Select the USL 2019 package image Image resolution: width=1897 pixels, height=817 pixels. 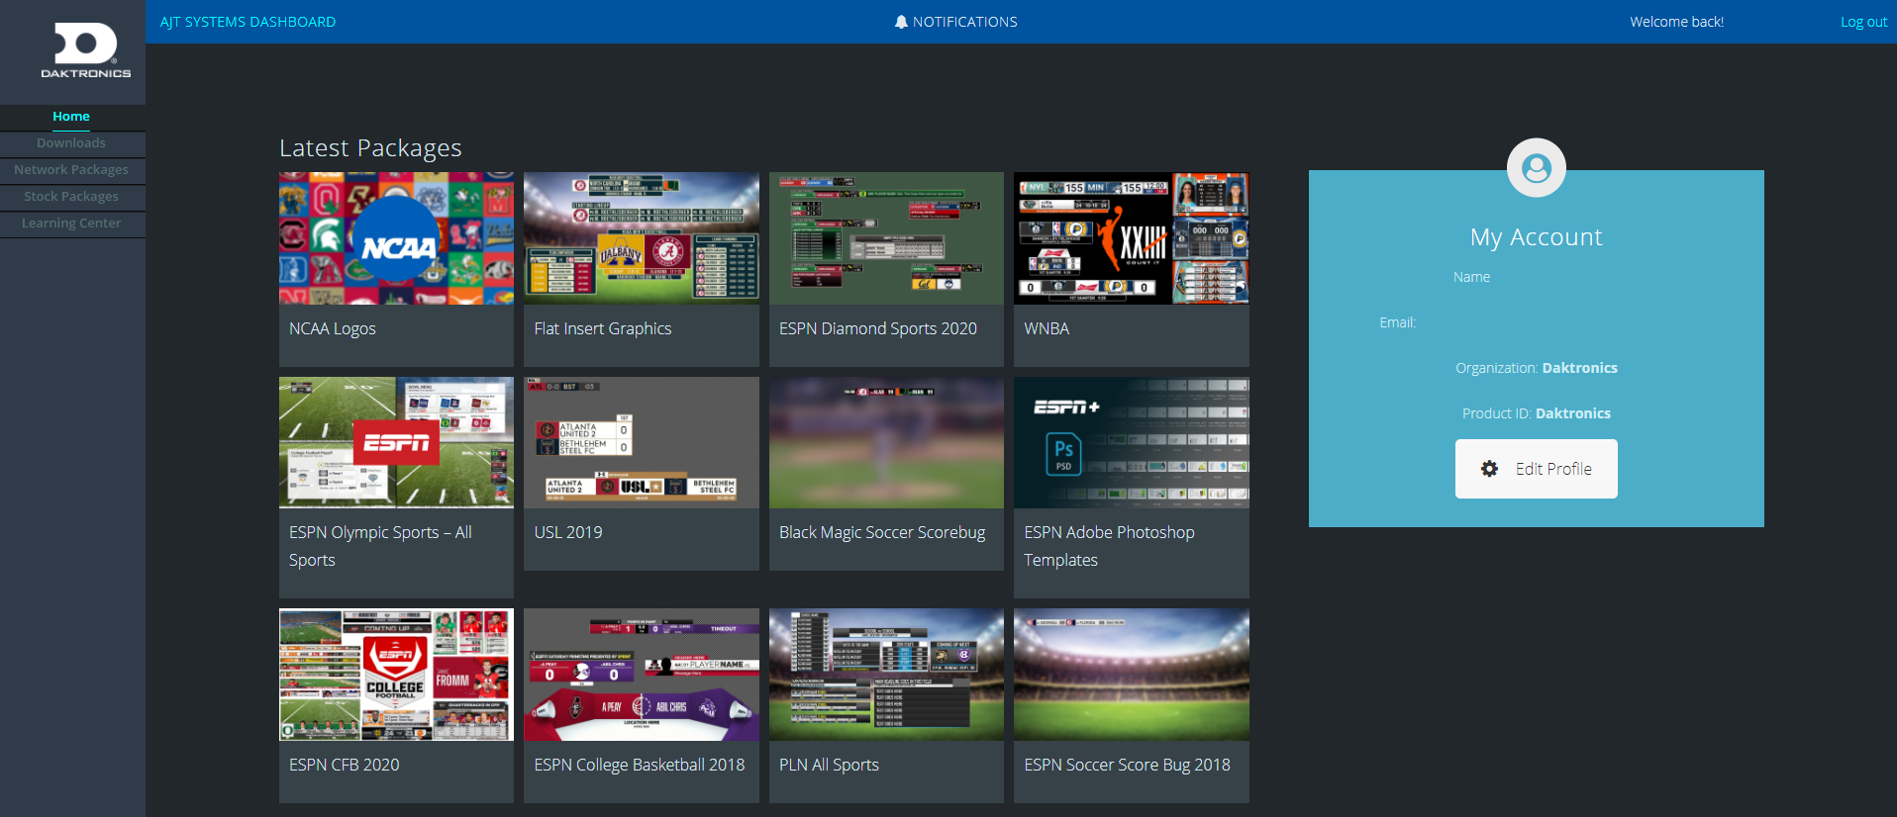[641, 442]
